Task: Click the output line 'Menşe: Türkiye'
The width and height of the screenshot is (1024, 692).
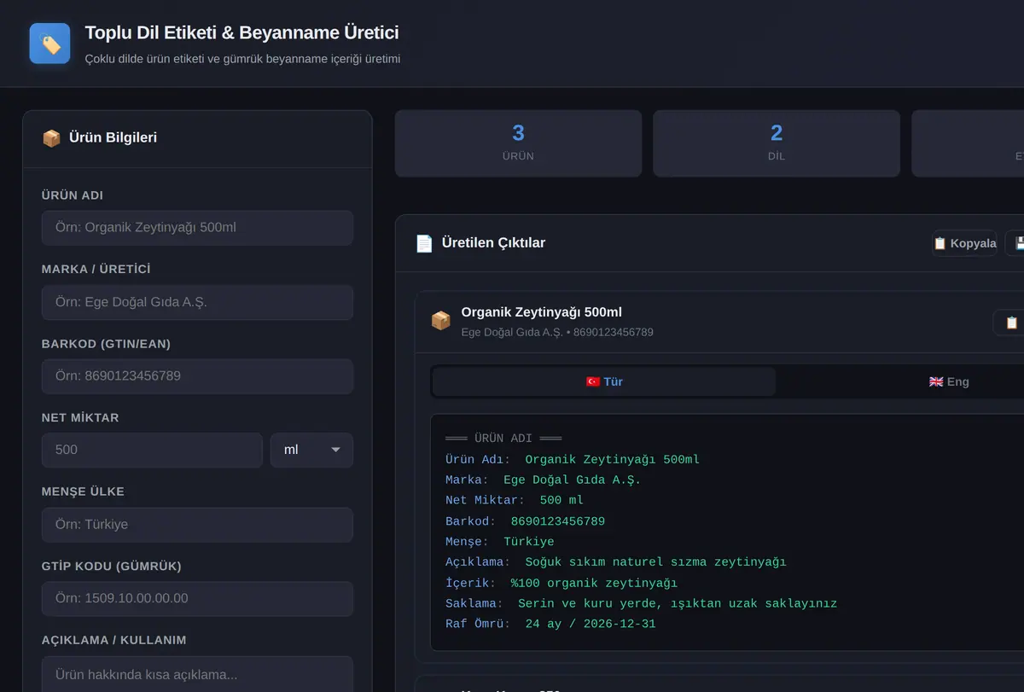Action: 500,542
